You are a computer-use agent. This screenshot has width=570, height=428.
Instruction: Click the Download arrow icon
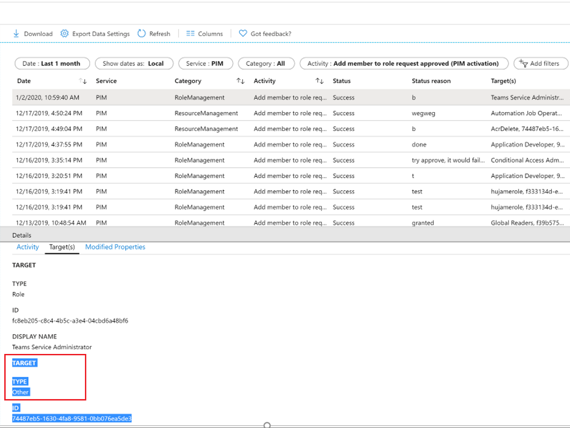[x=16, y=34]
